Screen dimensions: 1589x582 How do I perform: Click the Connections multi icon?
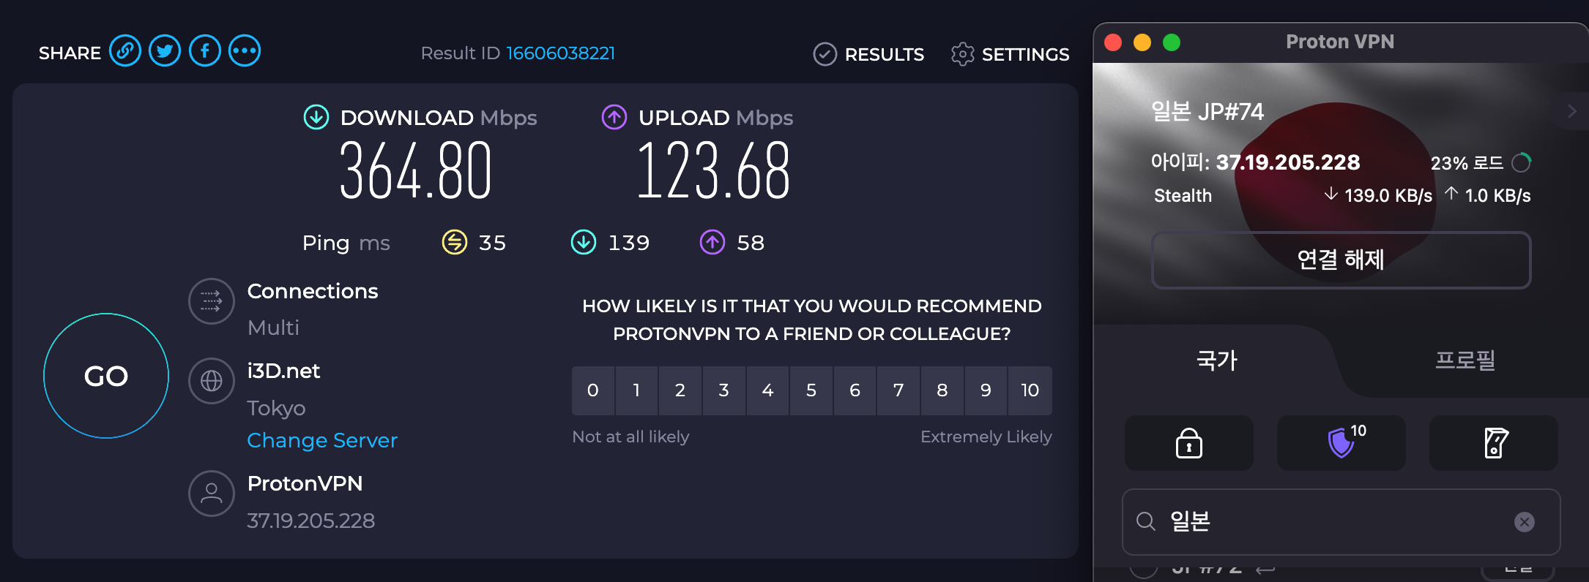click(x=212, y=301)
